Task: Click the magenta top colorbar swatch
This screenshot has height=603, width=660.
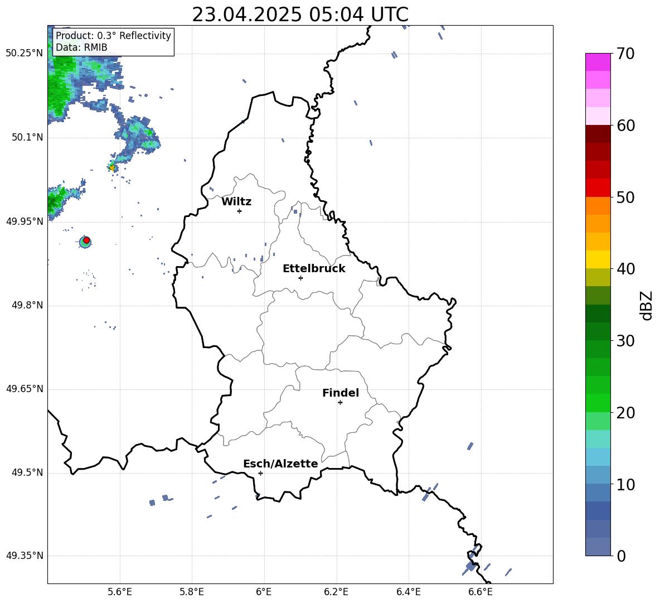Action: pos(598,62)
